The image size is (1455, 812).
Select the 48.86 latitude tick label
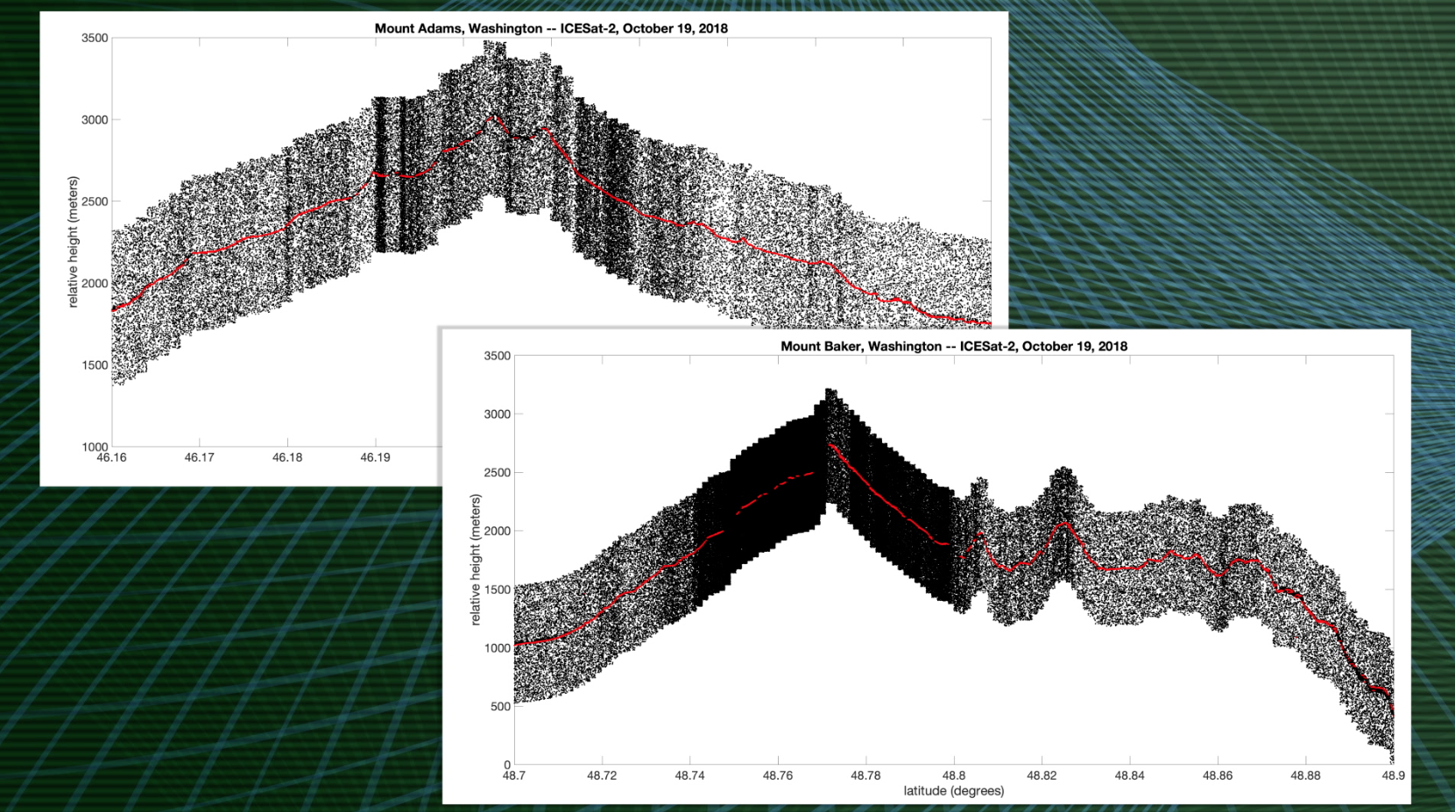click(1218, 775)
